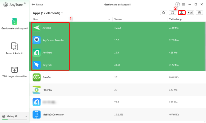Click the vertical list scrollbar
Screen dimensions: 206x123
point(205,47)
